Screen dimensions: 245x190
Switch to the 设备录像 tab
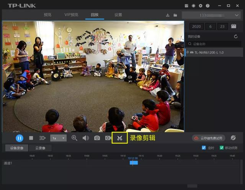click(x=17, y=148)
